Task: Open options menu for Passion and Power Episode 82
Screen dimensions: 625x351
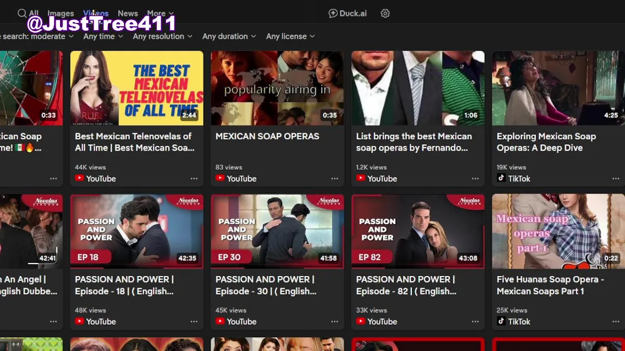Action: (475, 321)
